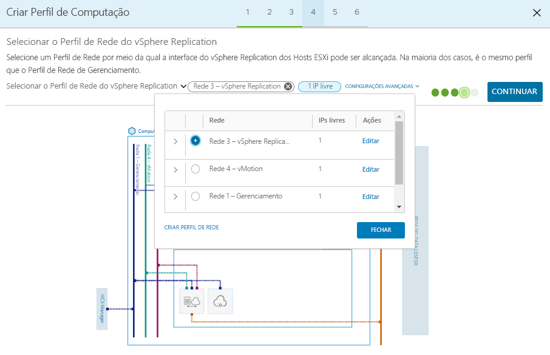The width and height of the screenshot is (550, 355).
Task: Go to wizard step 3
Action: [291, 12]
